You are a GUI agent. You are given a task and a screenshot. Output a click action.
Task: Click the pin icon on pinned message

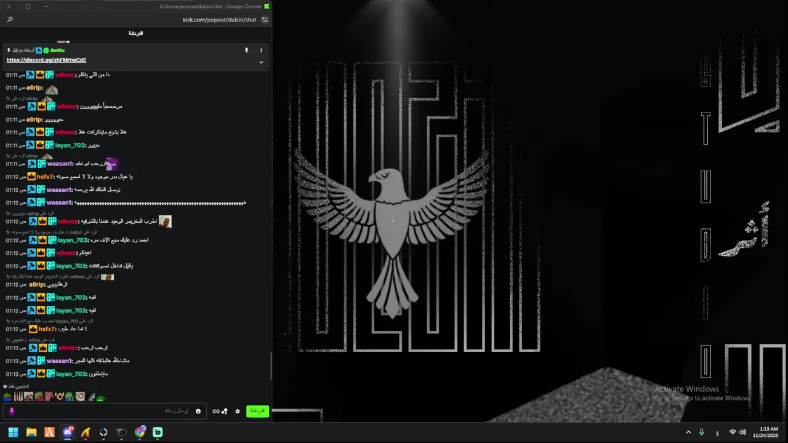click(246, 50)
